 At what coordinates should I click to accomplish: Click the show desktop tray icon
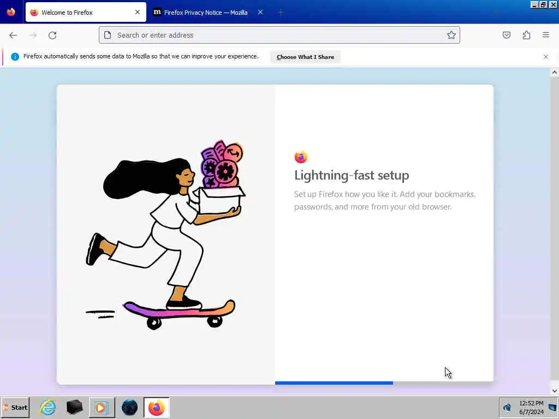pos(552,407)
